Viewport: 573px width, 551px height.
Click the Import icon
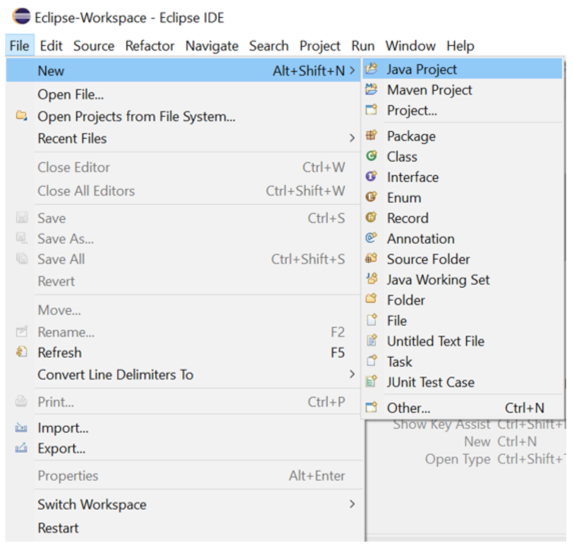coord(22,427)
